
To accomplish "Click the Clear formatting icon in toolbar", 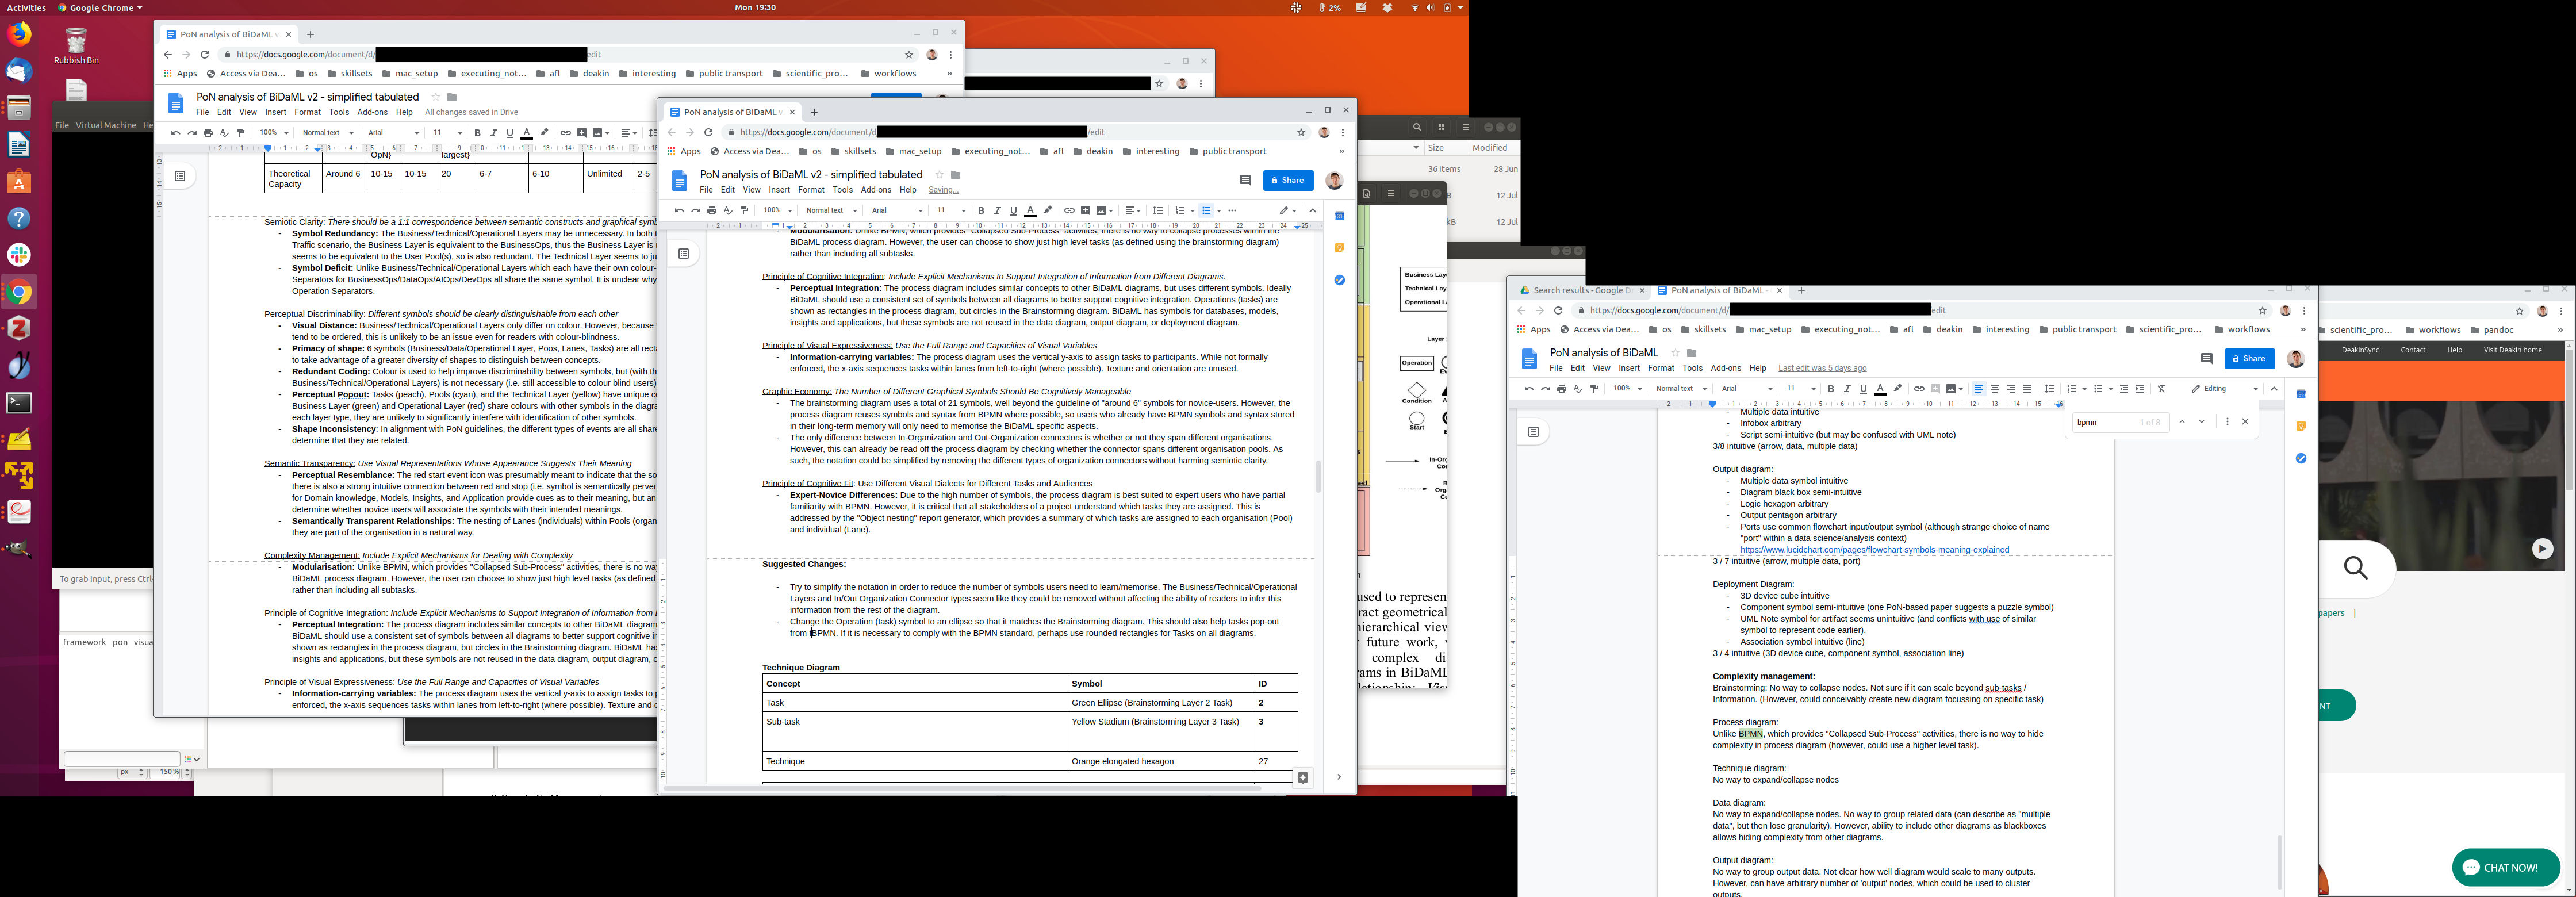I will click(x=2161, y=389).
